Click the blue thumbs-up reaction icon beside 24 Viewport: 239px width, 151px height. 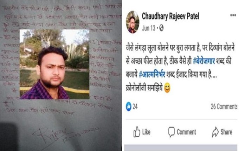(129, 107)
